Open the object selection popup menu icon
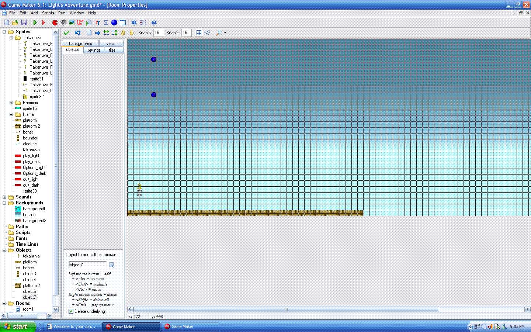Viewport: 531px width, 332px height. 112,265
